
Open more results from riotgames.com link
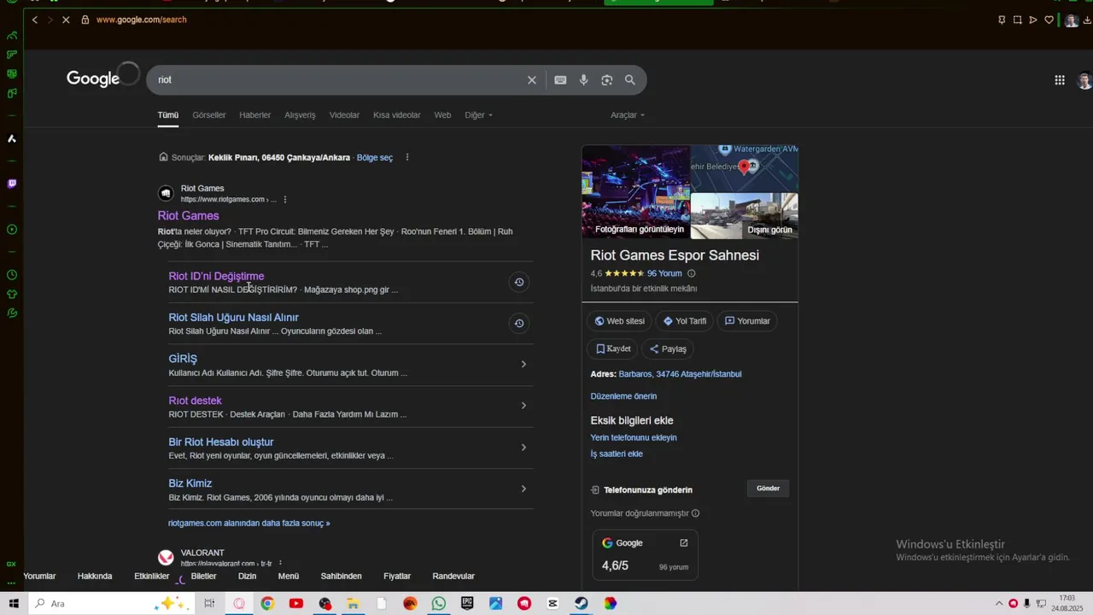pos(249,523)
